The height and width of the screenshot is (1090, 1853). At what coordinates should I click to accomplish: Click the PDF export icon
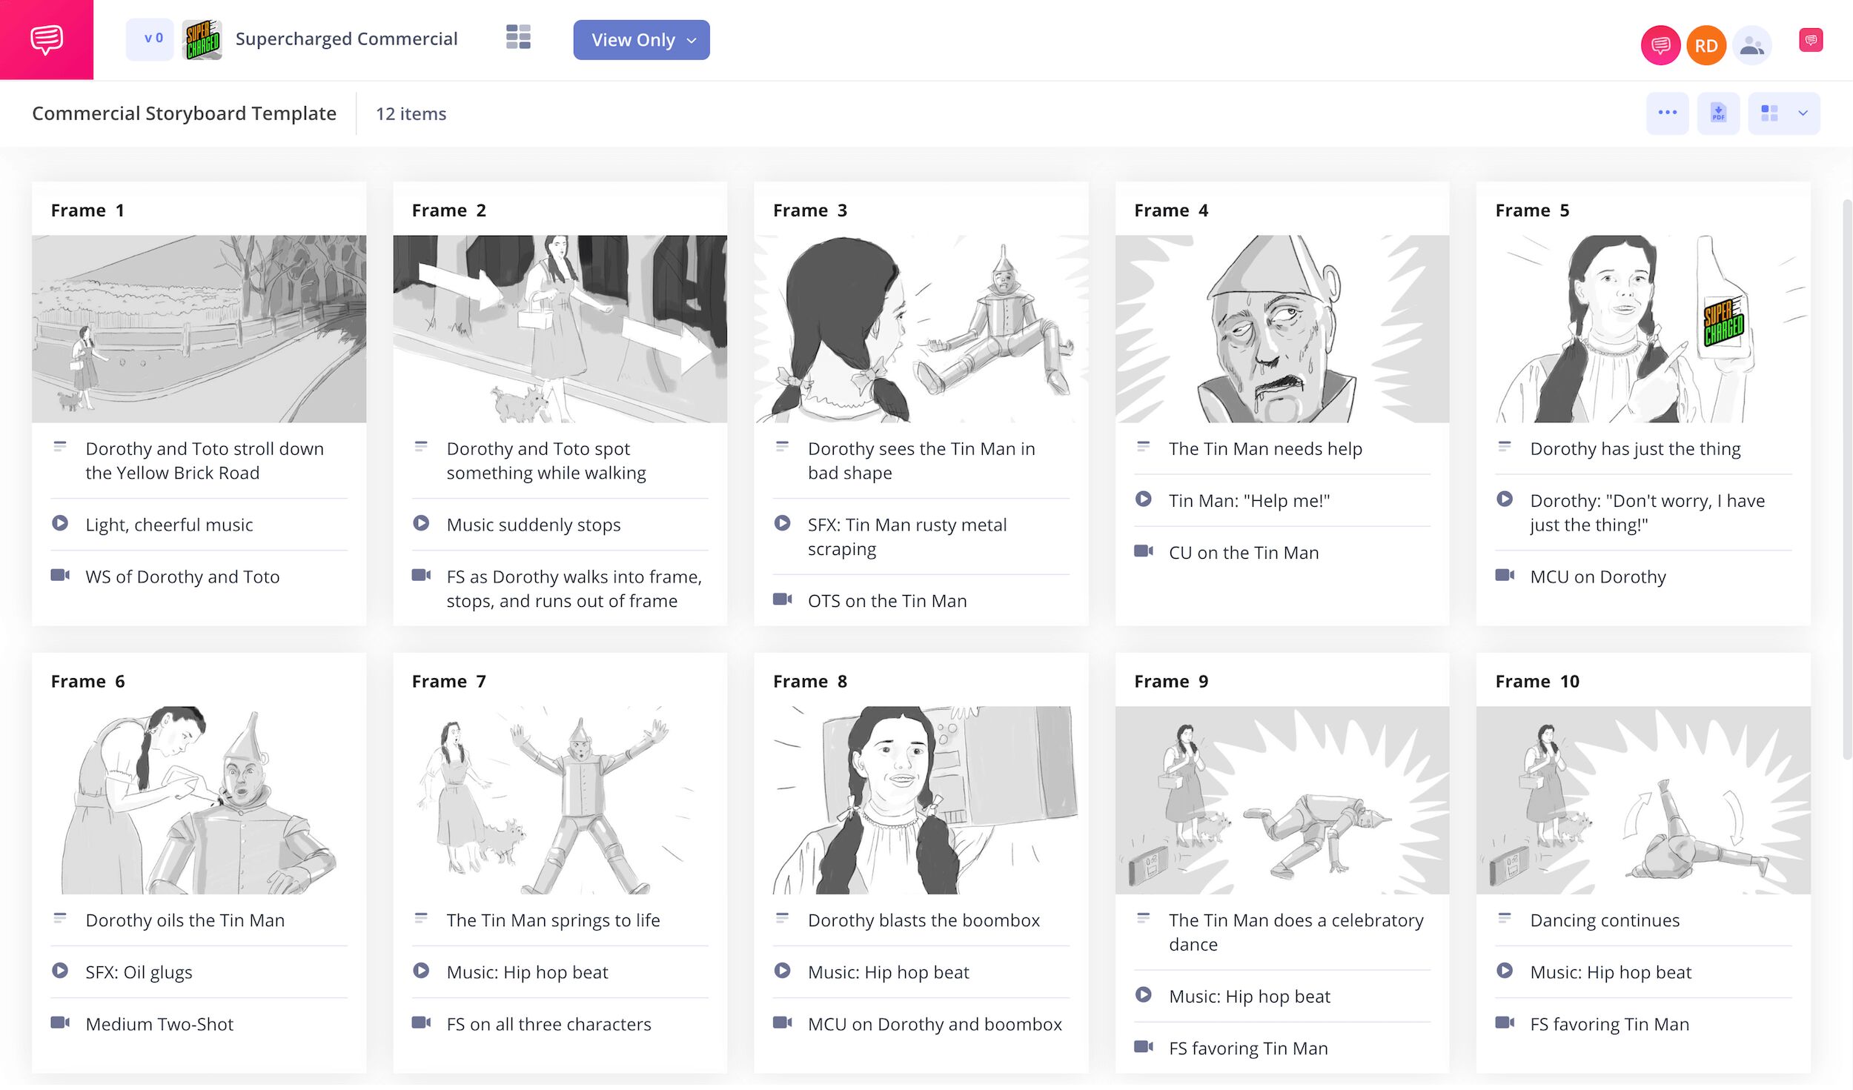point(1717,113)
